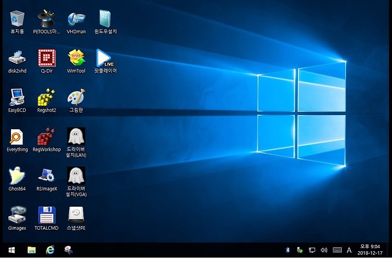Viewport: 392px width, 258px height.
Task: Open the RegWorkshop shortcut
Action: 47,140
